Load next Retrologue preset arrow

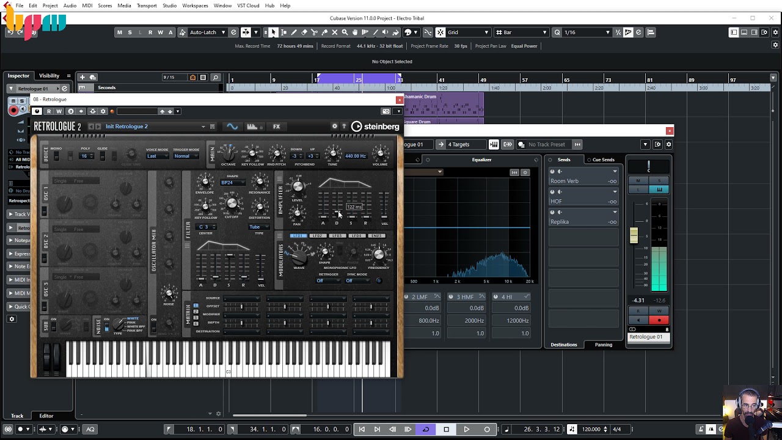click(99, 127)
